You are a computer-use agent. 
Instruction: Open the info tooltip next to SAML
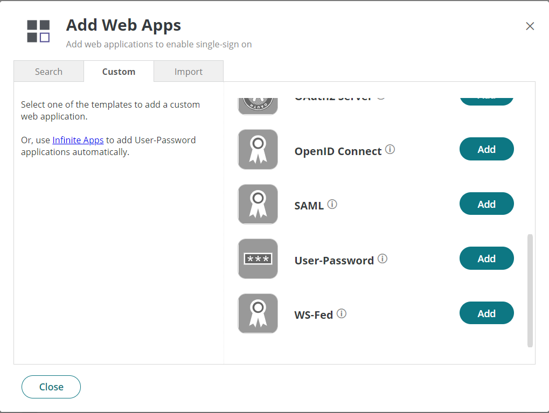pyautogui.click(x=332, y=204)
